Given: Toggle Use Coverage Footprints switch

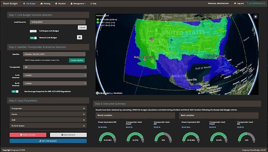Looking at the screenshot, I should coord(15,92).
